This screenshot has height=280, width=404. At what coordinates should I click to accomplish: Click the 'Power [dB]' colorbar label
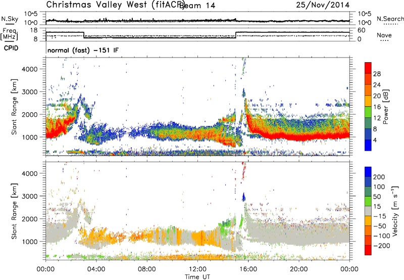pos(386,107)
